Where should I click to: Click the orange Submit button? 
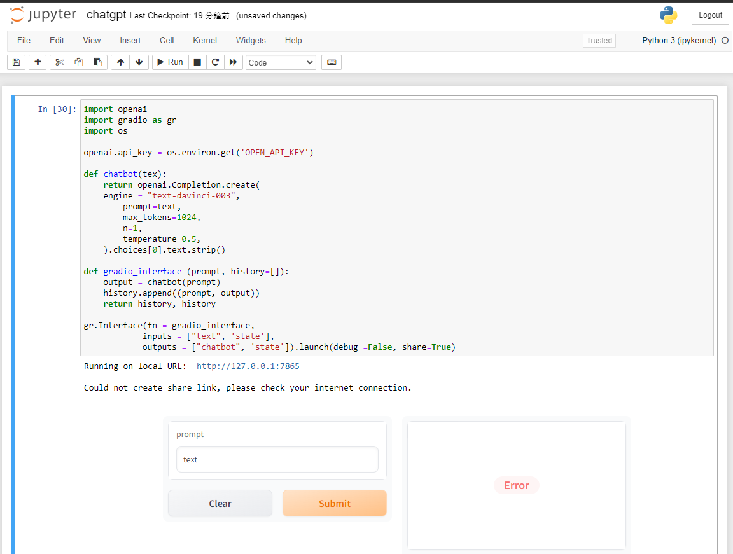[x=334, y=503]
